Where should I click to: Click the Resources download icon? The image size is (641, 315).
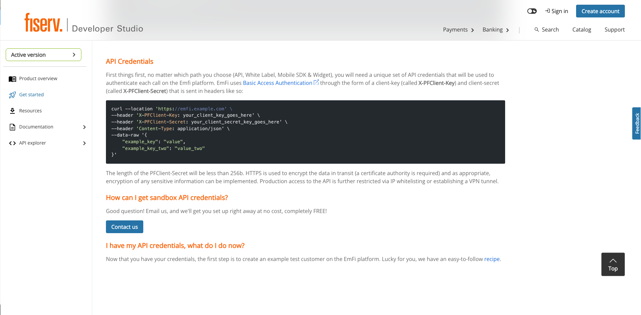[12, 110]
